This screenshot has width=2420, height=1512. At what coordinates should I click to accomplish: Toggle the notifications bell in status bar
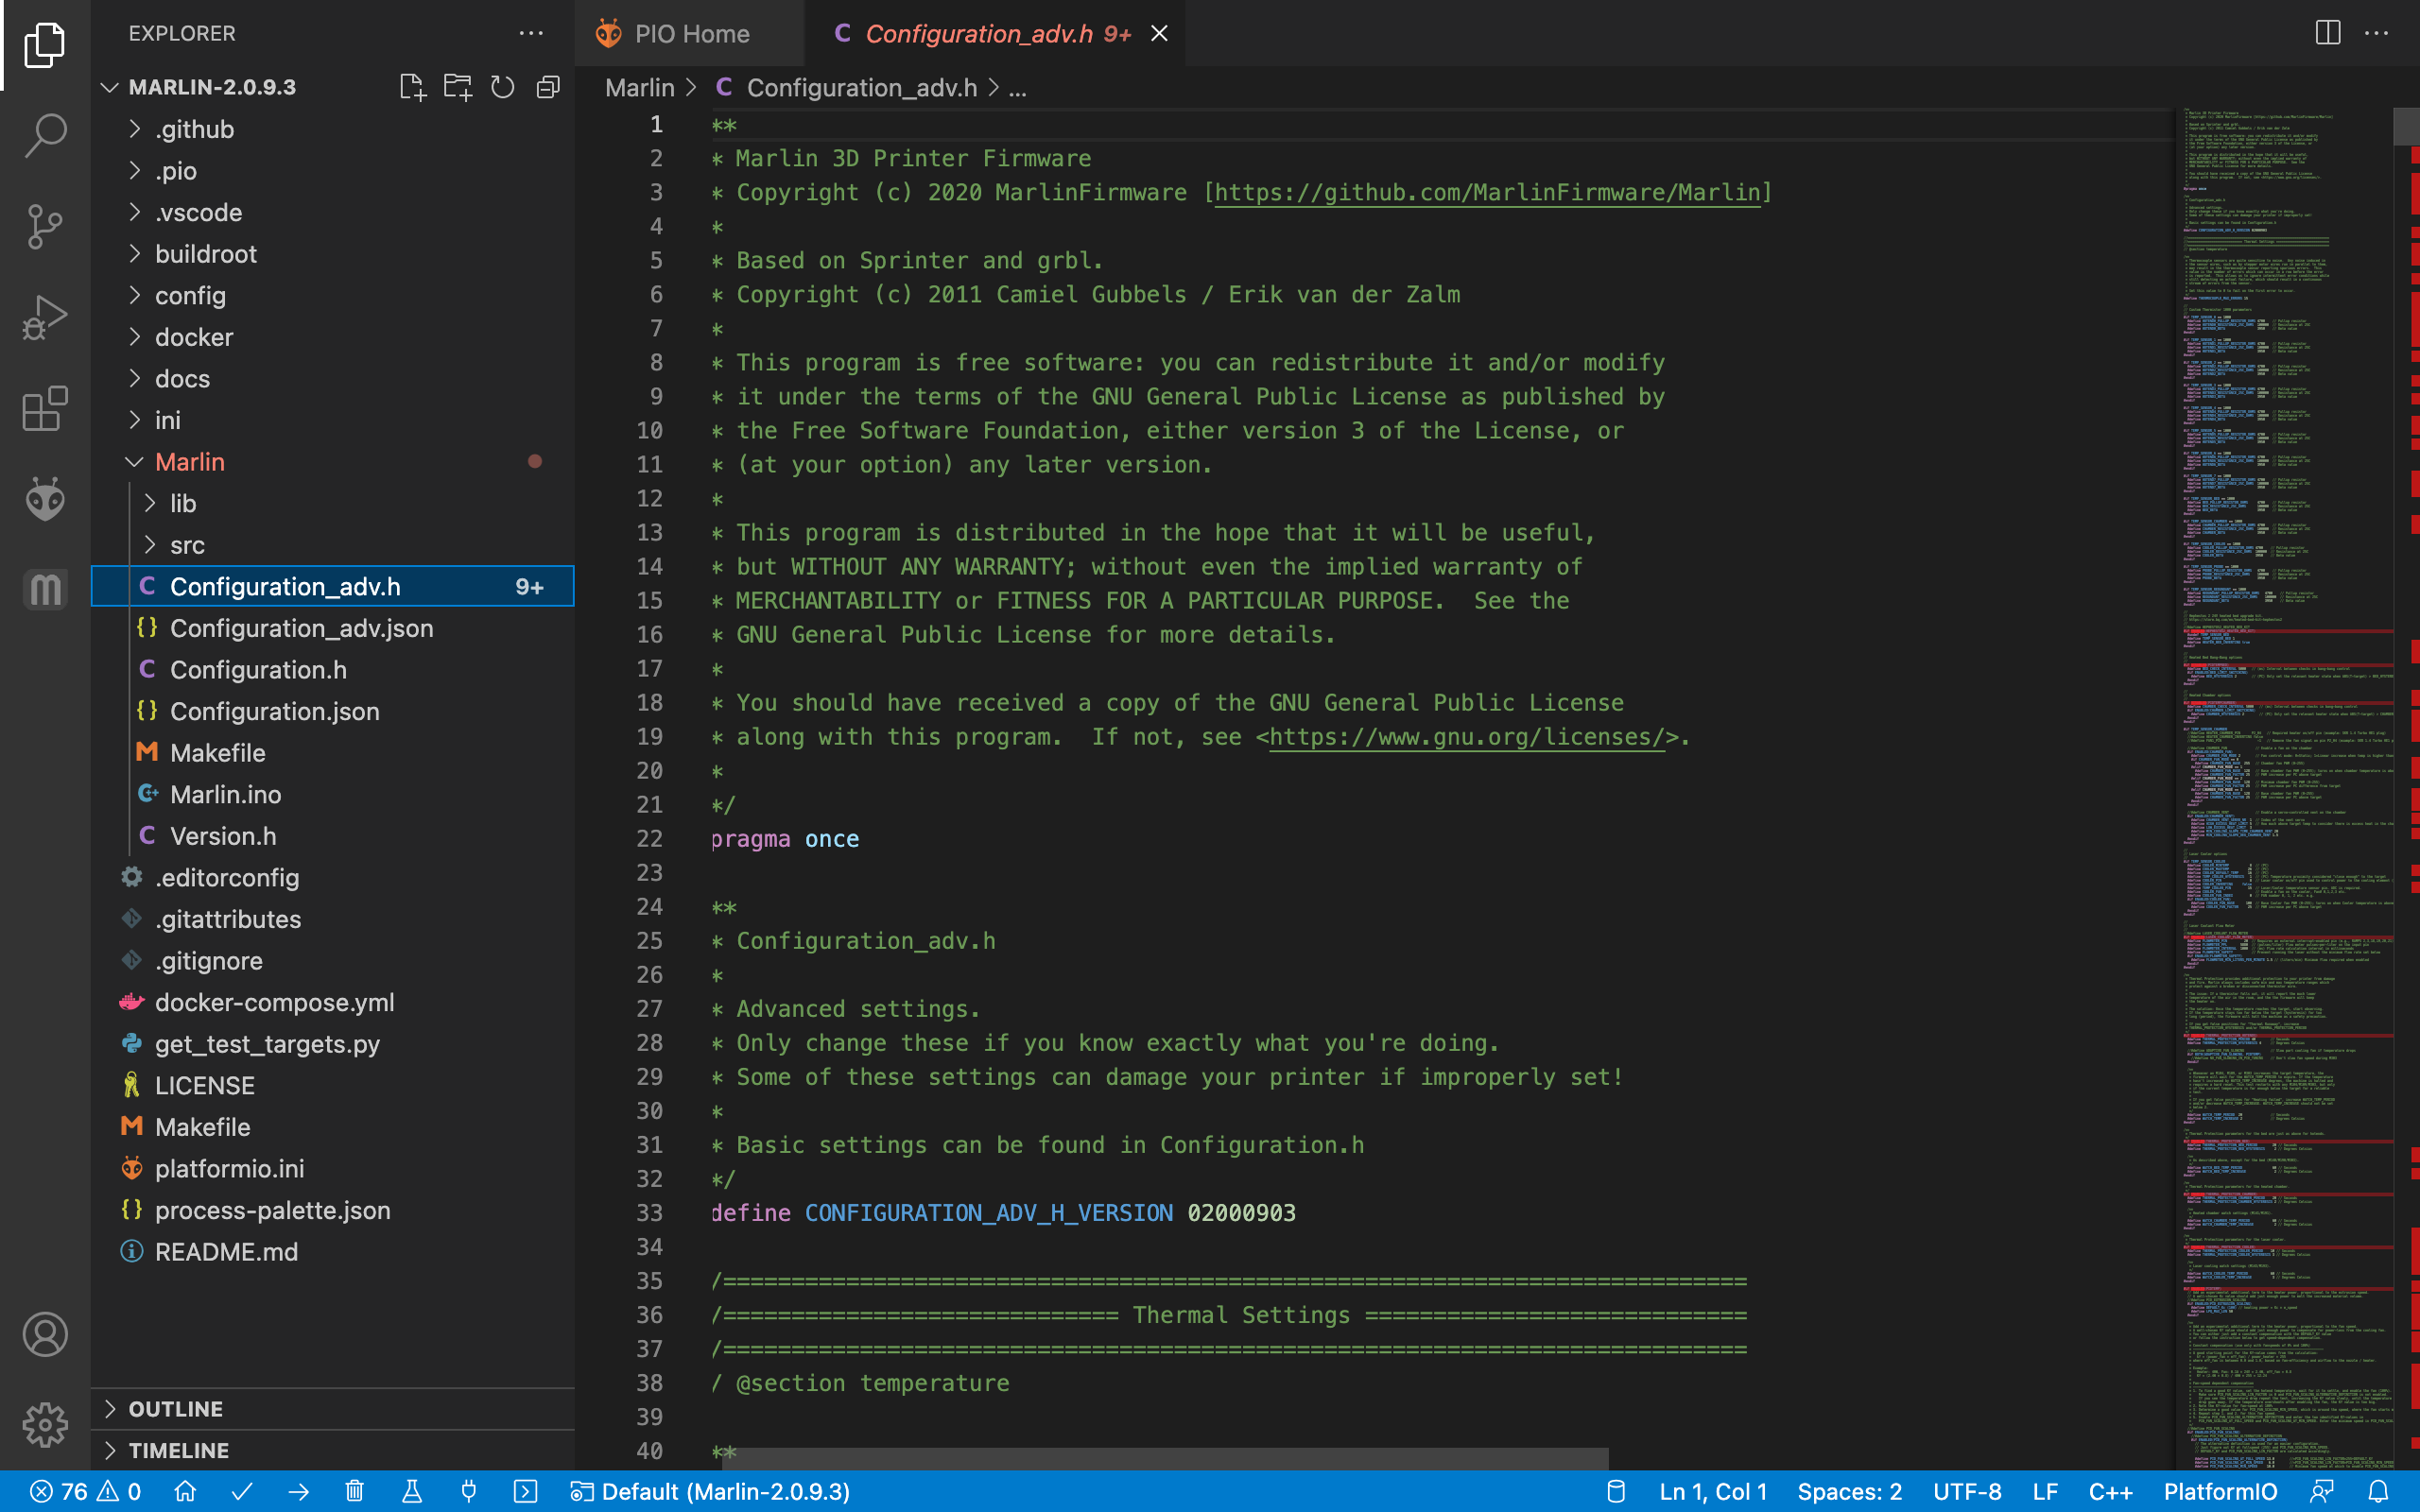[2379, 1491]
